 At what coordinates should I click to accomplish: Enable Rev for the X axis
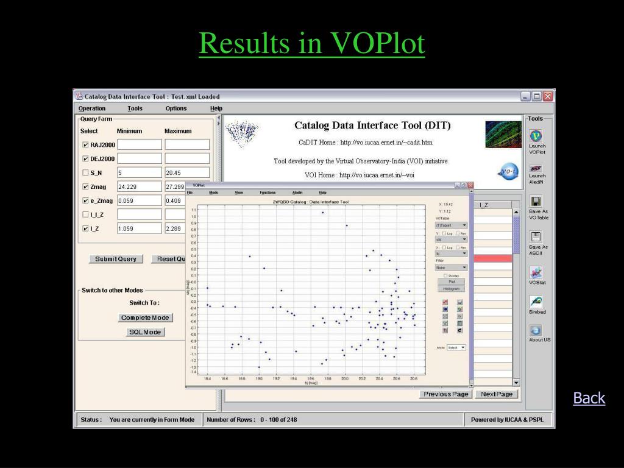(457, 247)
